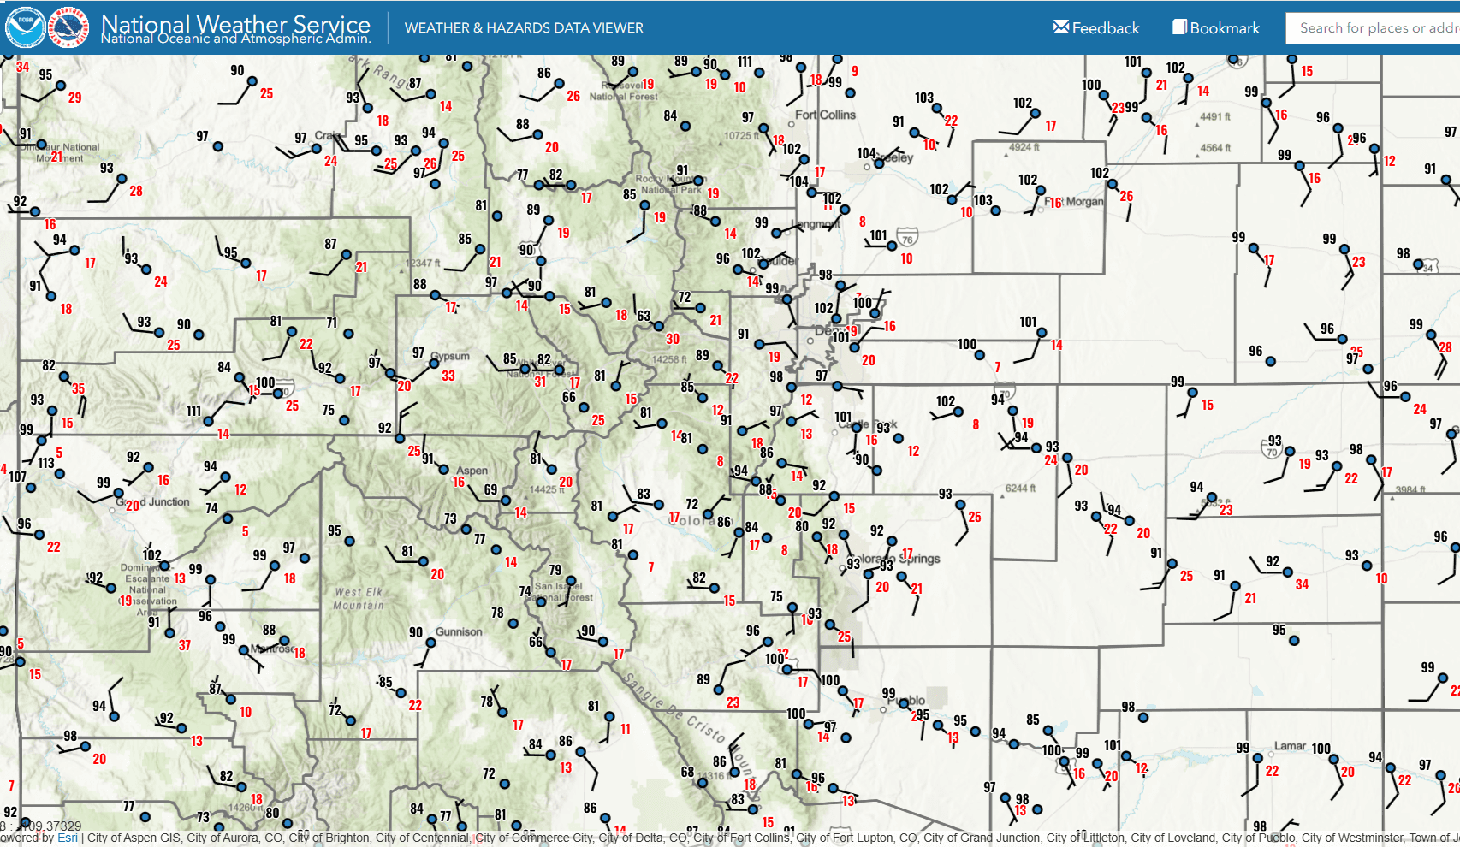
Task: Click the West Elk Mountain label
Action: (x=359, y=599)
